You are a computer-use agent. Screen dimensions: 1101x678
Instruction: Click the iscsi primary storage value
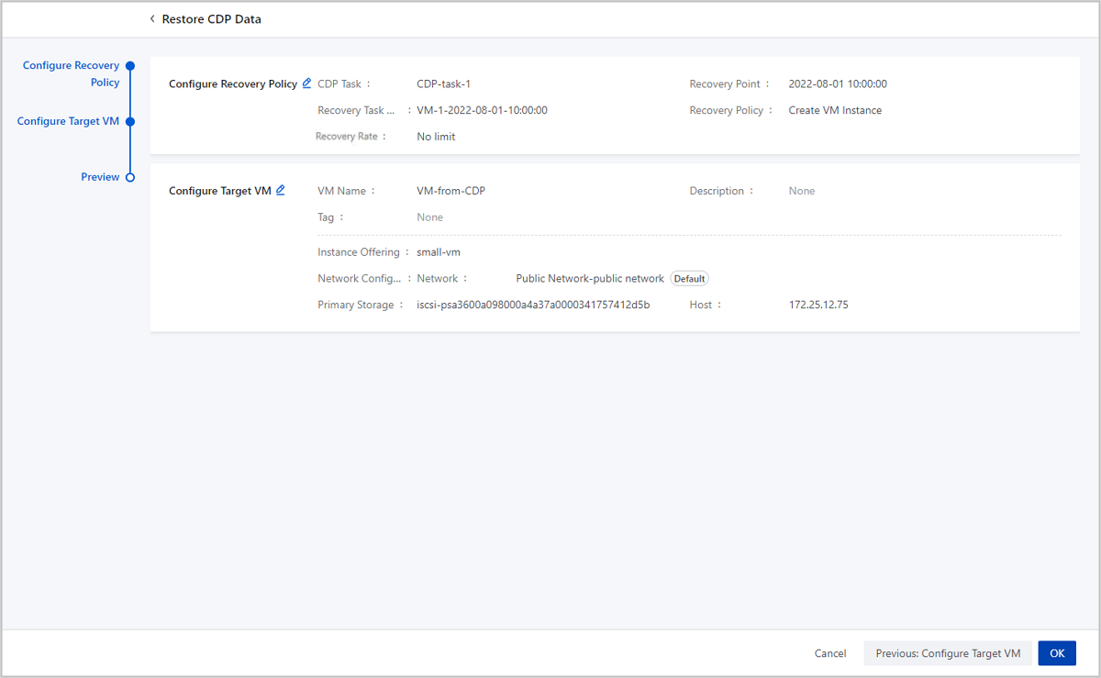(533, 305)
